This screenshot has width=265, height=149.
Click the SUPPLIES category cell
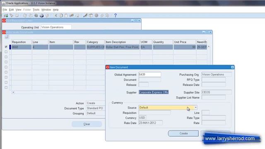[x=95, y=47]
